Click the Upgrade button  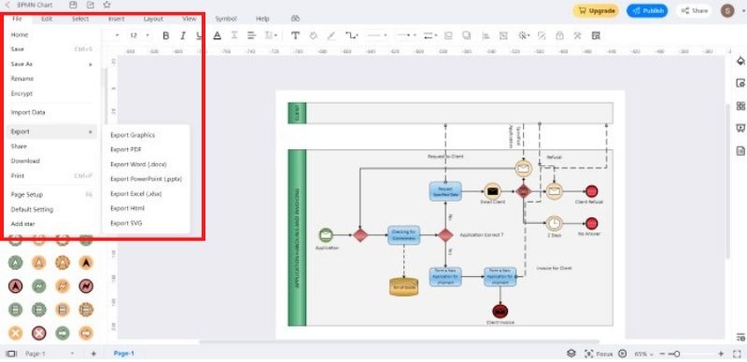coord(596,10)
